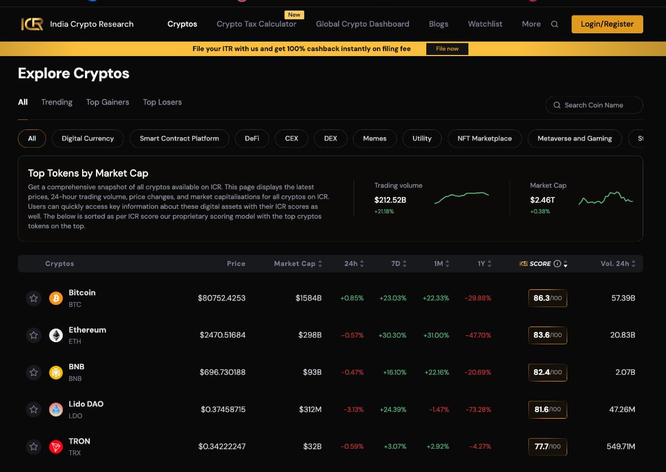Filter by NFT Marketplace category
This screenshot has width=666, height=472.
pyautogui.click(x=485, y=138)
